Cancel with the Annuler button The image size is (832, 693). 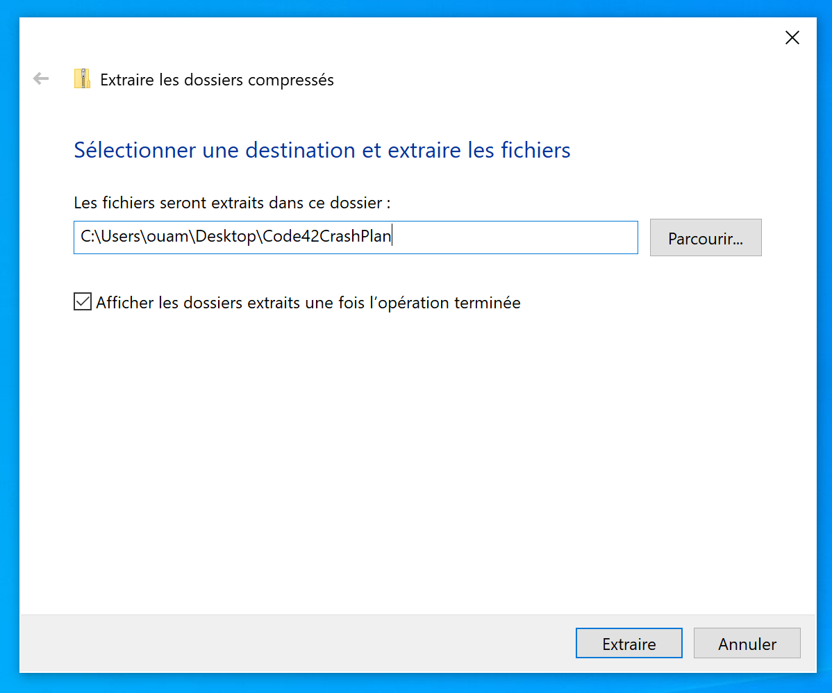click(x=747, y=644)
